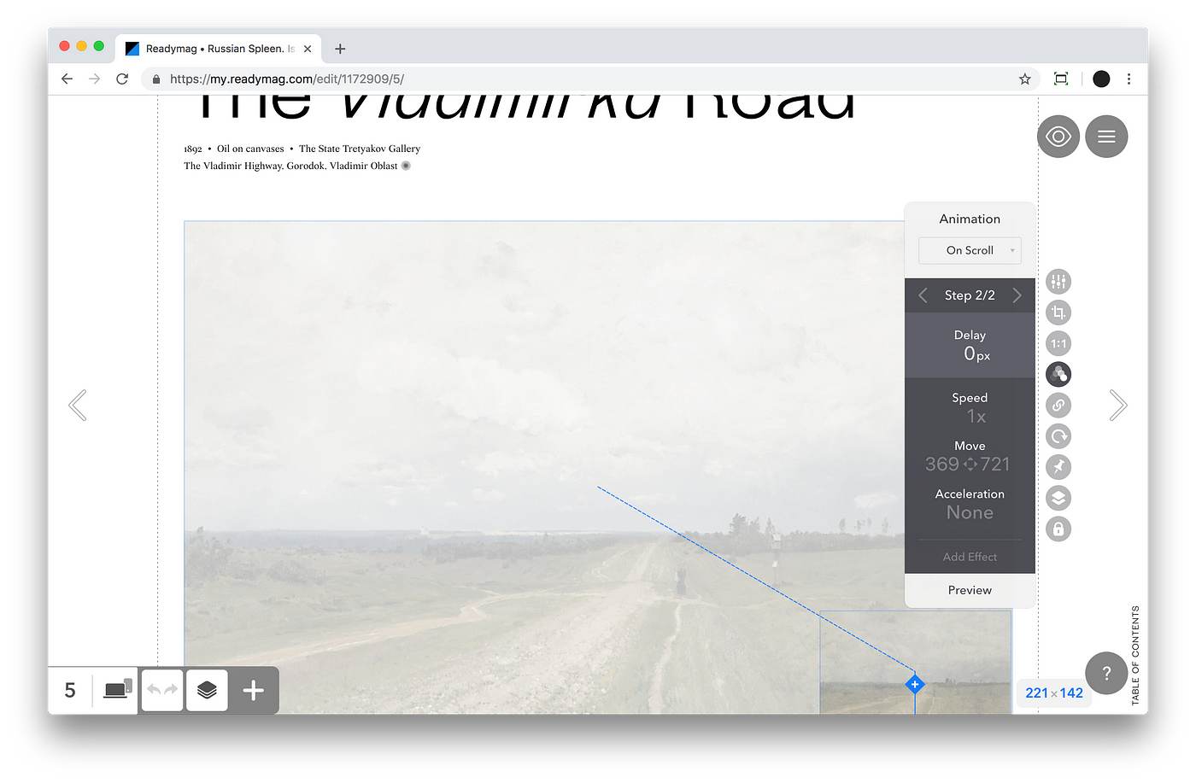
Task: Open the page number 5 selector
Action: pyautogui.click(x=70, y=690)
